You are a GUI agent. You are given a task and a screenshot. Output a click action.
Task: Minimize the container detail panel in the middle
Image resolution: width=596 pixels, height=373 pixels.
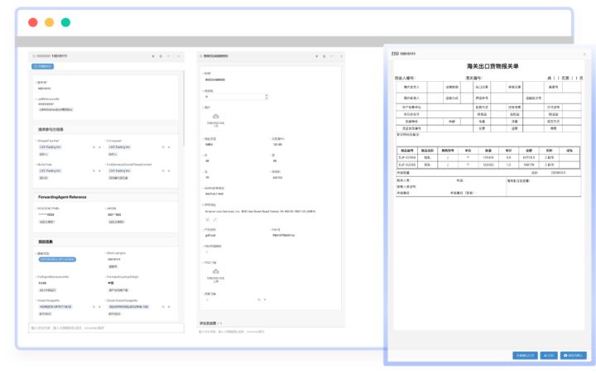332,56
